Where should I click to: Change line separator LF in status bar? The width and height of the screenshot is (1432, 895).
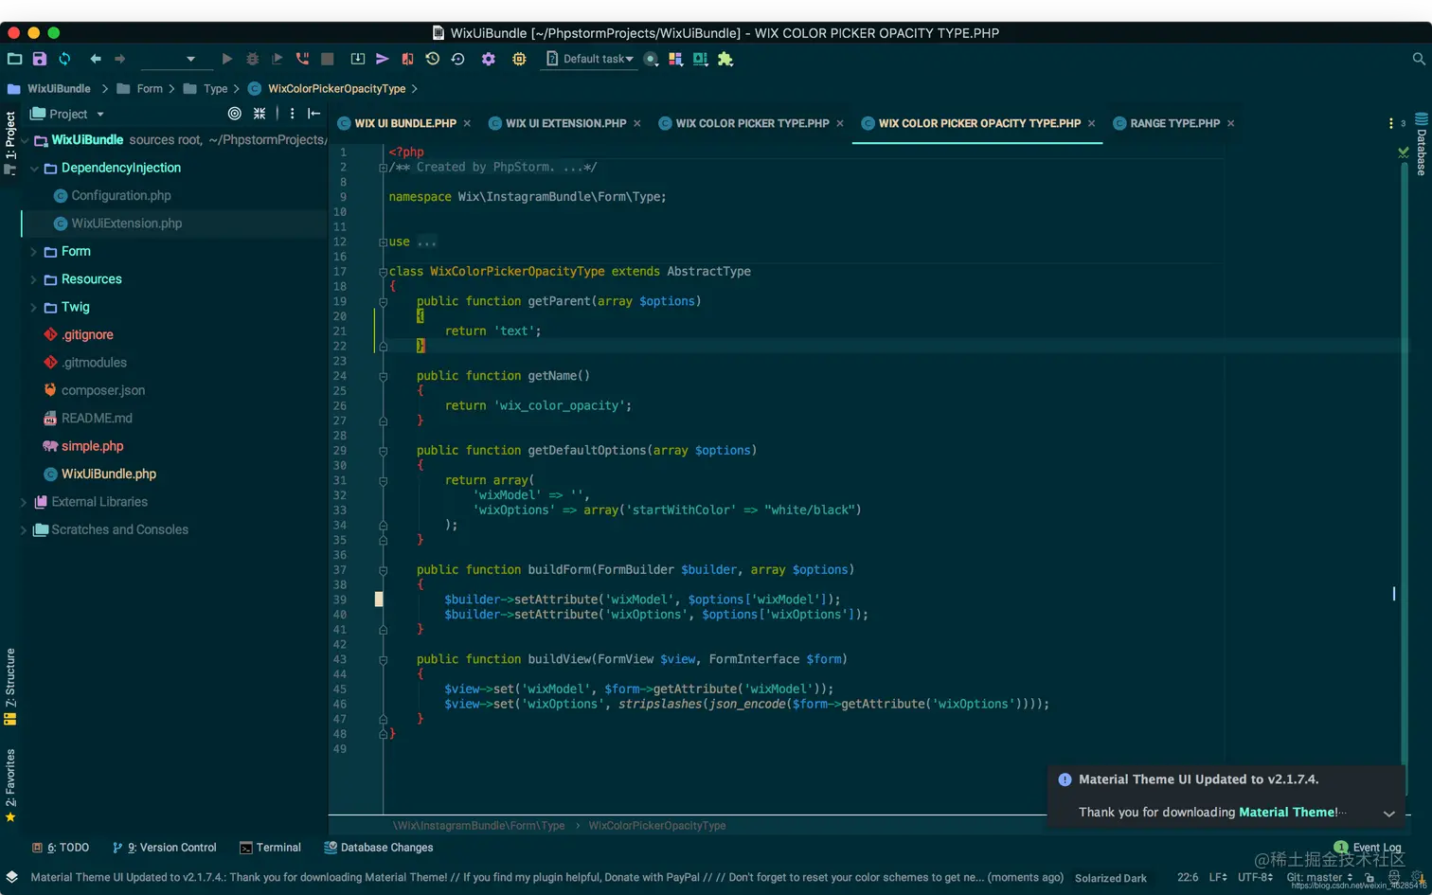1218,877
